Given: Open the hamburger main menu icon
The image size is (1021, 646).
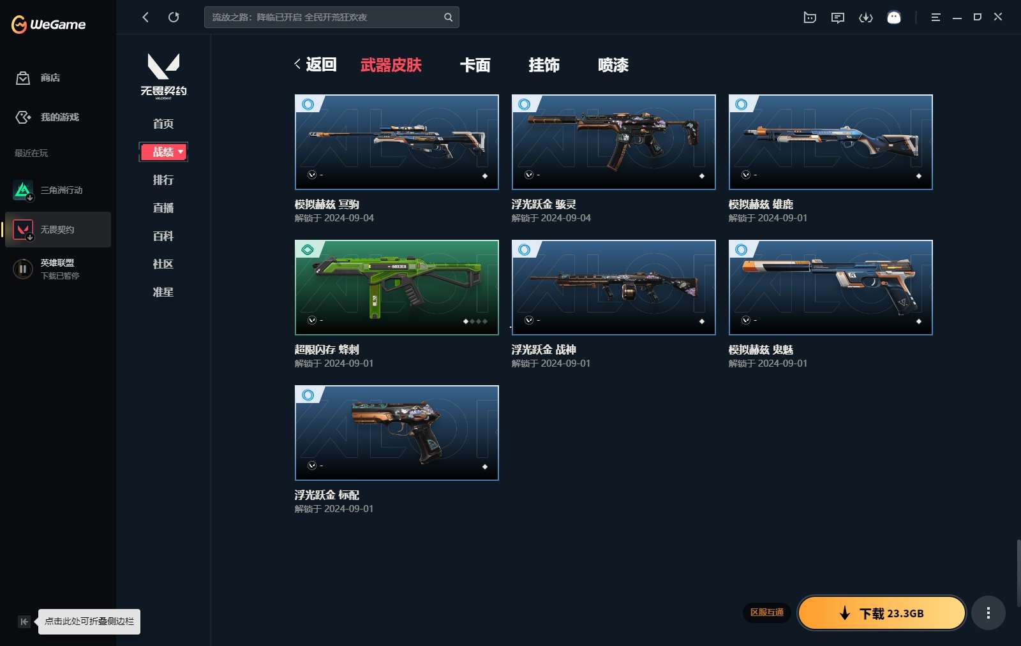Looking at the screenshot, I should 935,17.
